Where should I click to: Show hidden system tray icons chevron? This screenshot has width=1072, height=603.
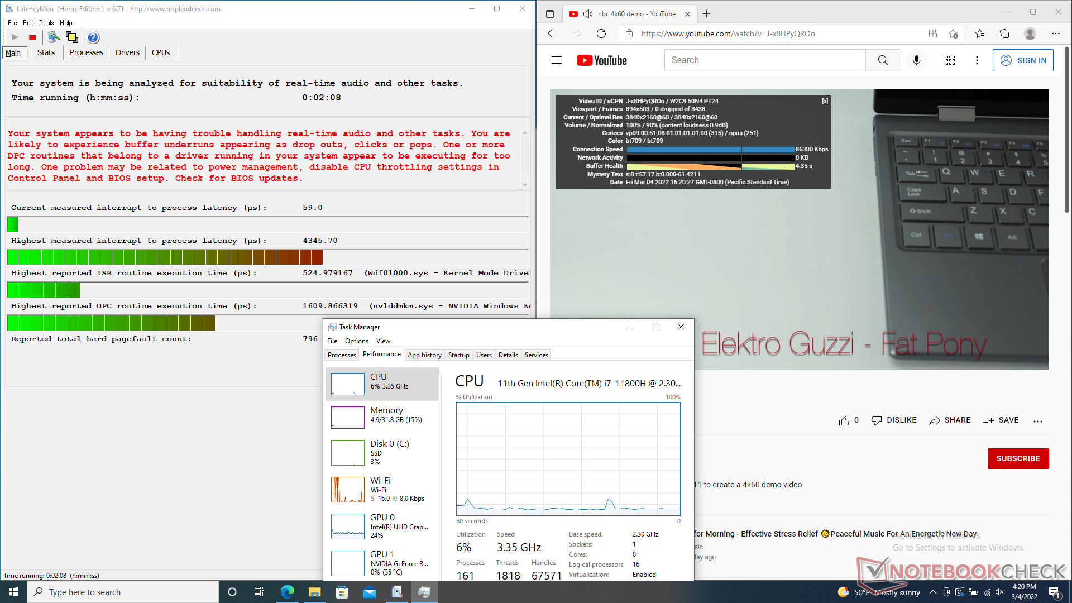click(x=933, y=592)
